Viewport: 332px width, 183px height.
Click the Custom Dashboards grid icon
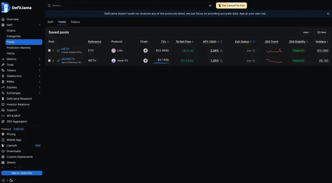point(3,157)
